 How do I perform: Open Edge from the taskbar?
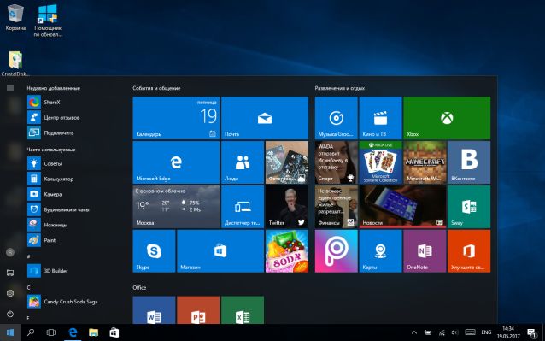pos(73,332)
